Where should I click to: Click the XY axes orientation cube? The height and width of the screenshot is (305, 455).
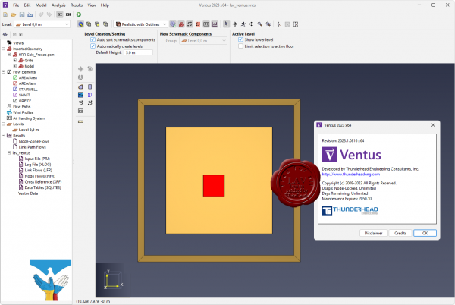(x=112, y=280)
